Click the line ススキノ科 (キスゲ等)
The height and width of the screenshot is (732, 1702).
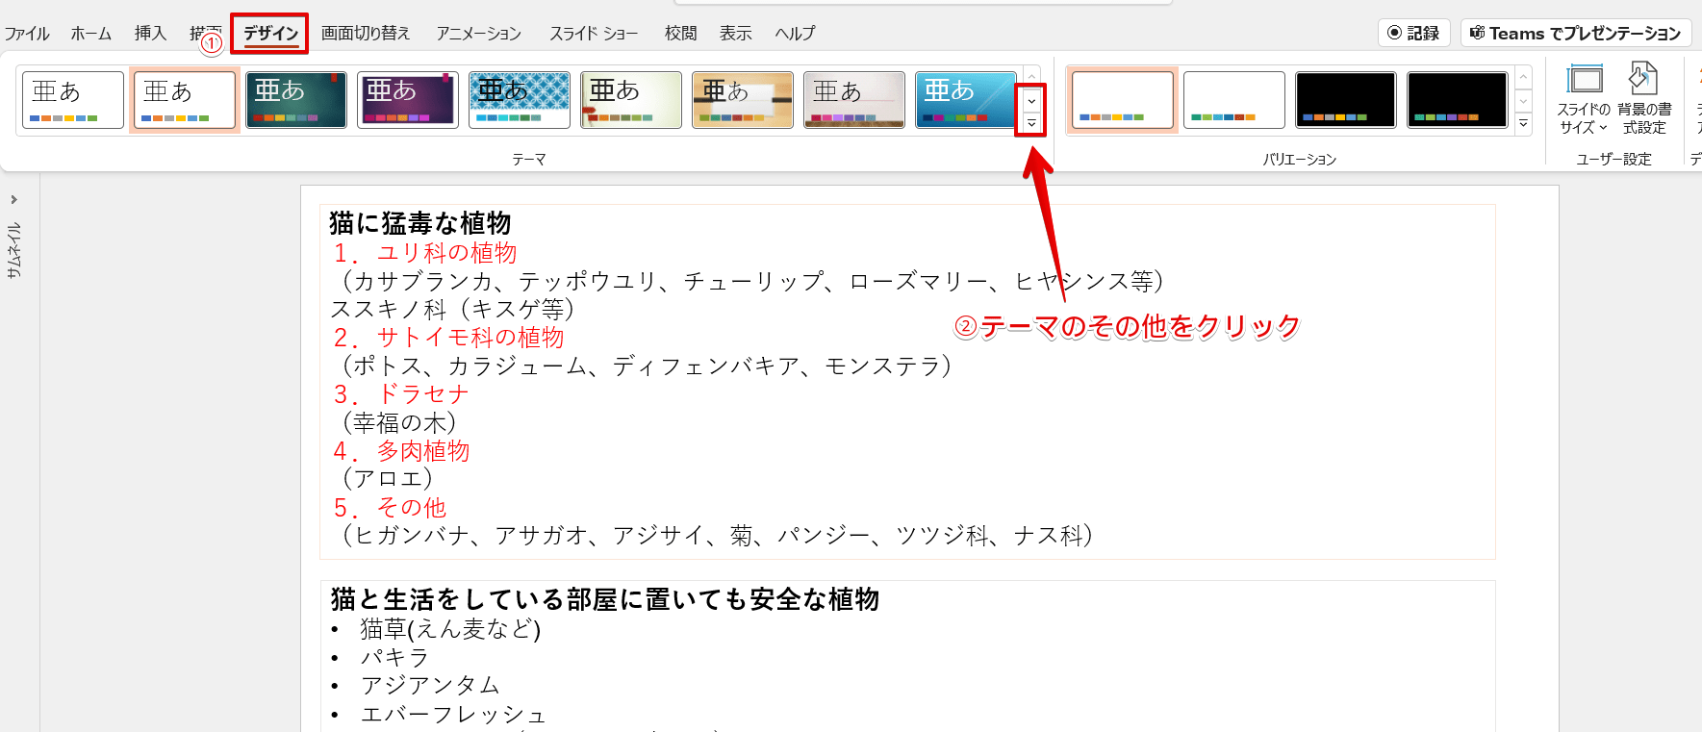click(453, 310)
